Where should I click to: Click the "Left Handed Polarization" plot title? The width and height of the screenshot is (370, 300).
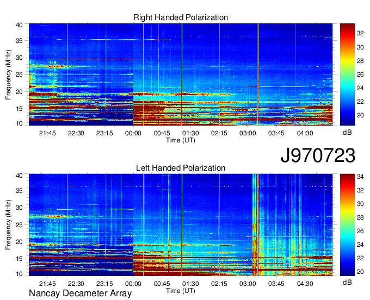[x=181, y=168]
